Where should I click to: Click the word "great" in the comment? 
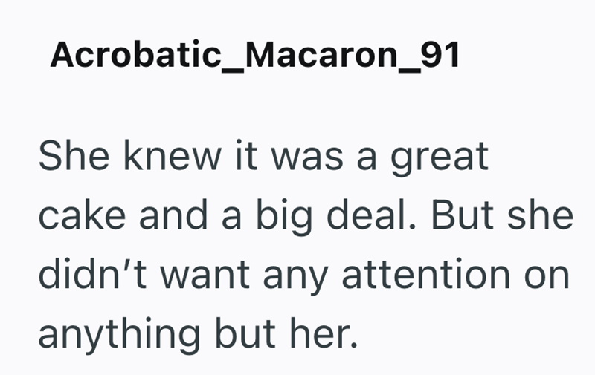[x=440, y=158]
